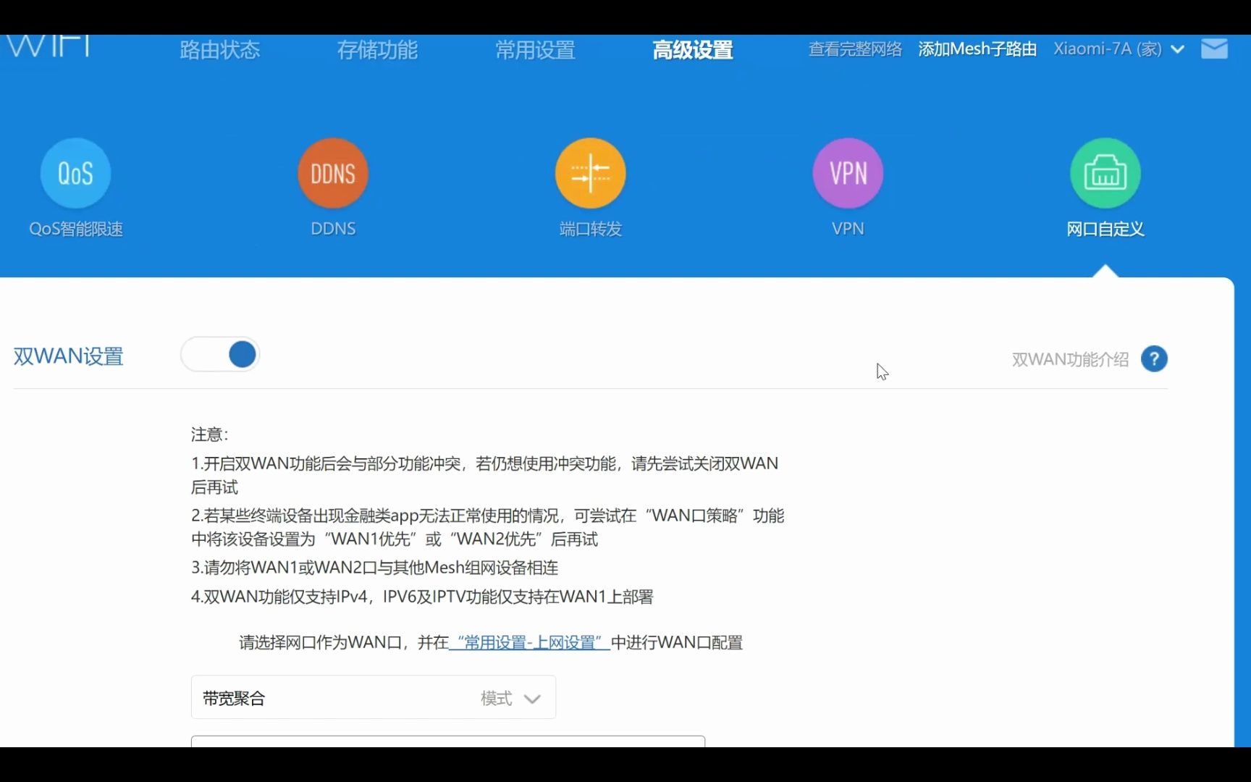Expand the mode selector chevron
This screenshot has width=1251, height=782.
(x=533, y=697)
